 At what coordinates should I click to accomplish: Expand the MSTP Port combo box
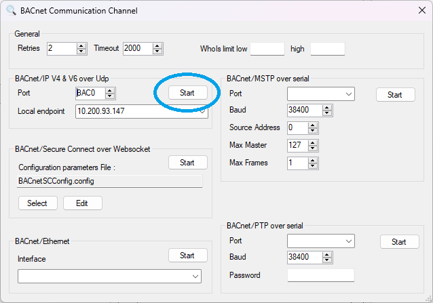tap(348, 94)
